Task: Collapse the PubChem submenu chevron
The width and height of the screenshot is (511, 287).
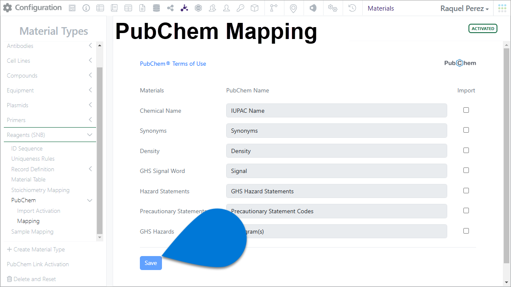Action: 90,201
